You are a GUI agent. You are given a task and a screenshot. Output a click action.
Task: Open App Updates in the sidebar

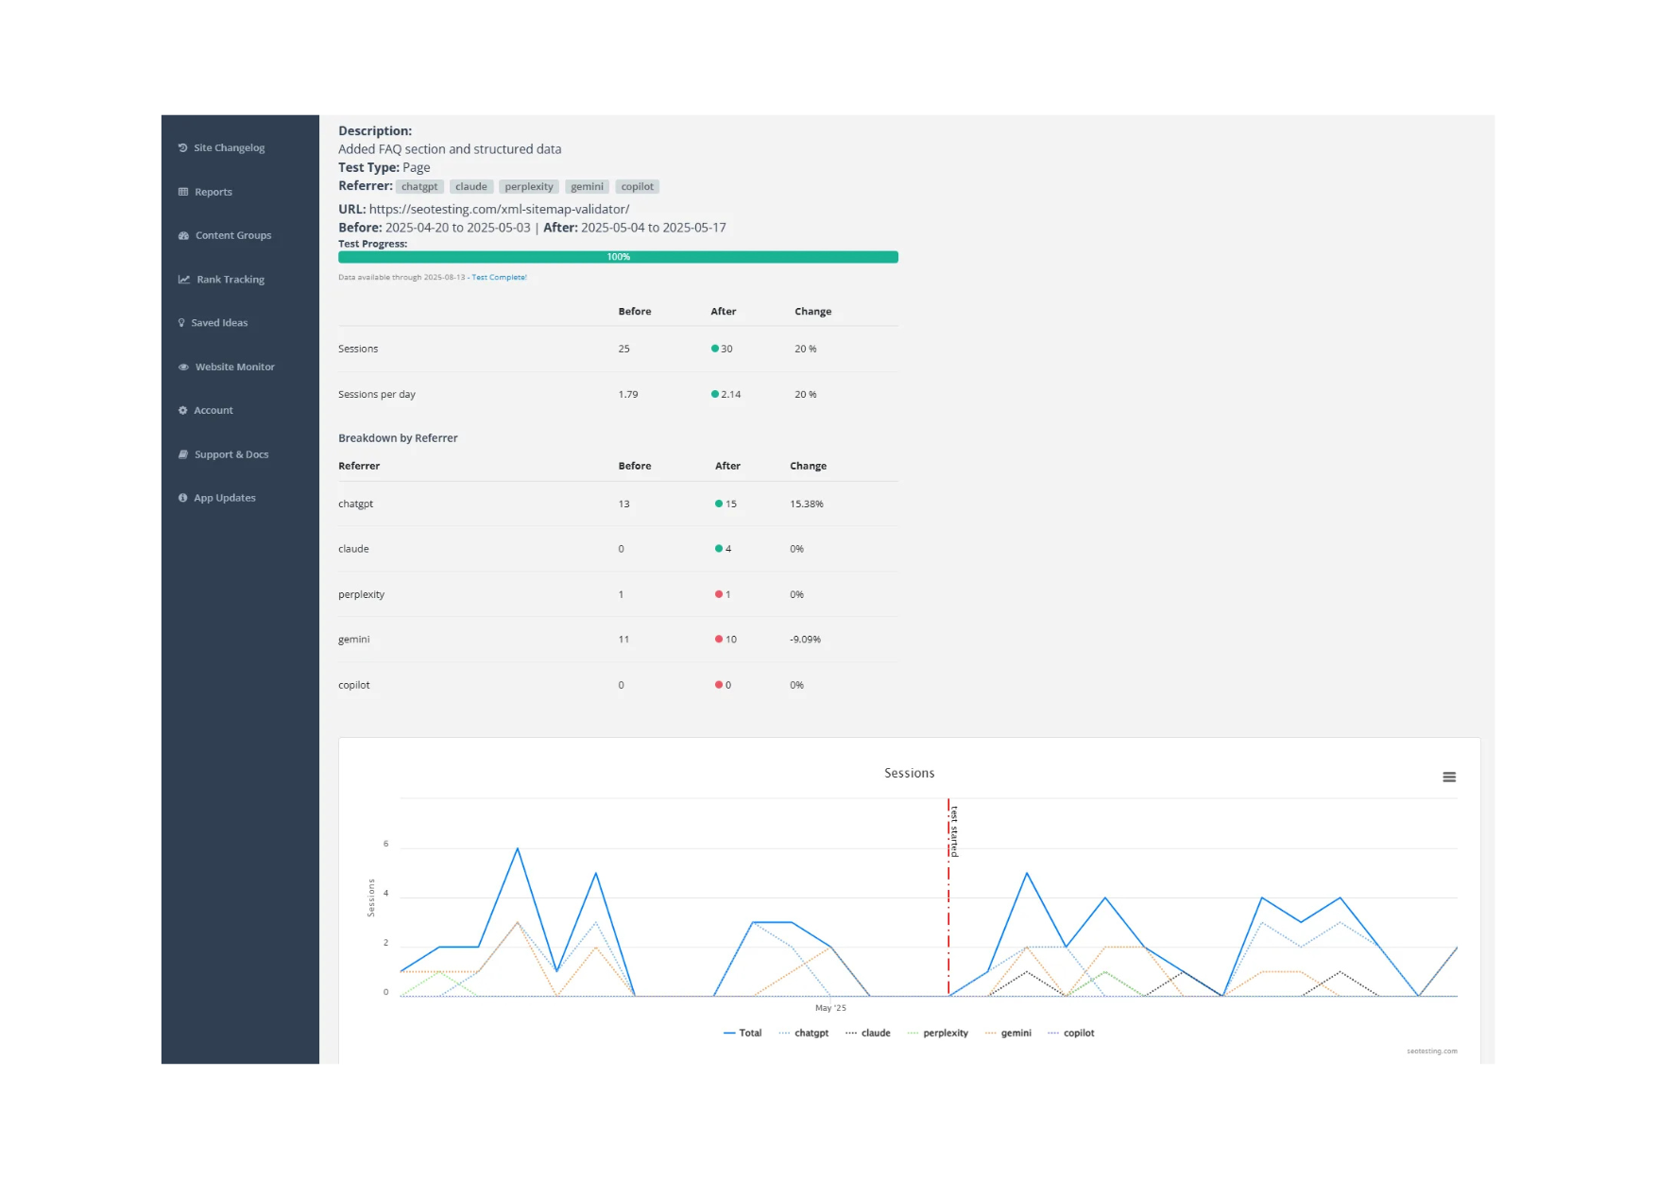click(225, 499)
